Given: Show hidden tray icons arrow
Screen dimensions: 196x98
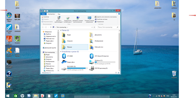Looking at the screenshot, I should 154,96.
